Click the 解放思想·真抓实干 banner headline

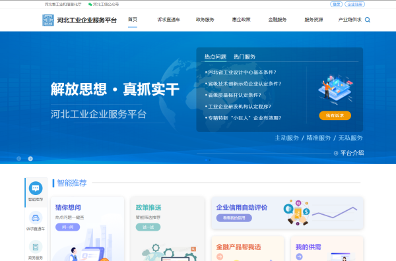tap(115, 89)
